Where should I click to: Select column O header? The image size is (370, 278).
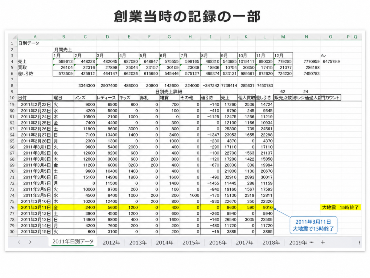pos(331,37)
